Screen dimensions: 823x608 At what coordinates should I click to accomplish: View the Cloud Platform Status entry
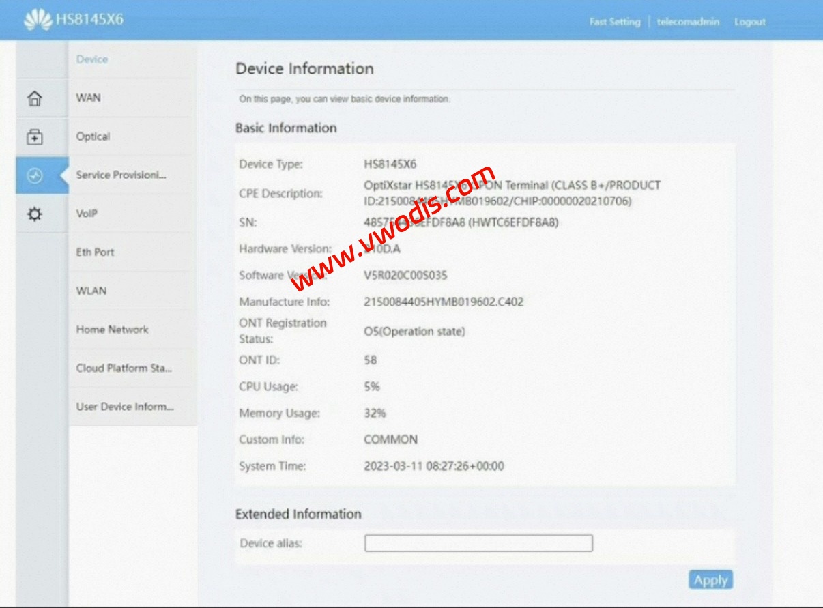tap(124, 368)
